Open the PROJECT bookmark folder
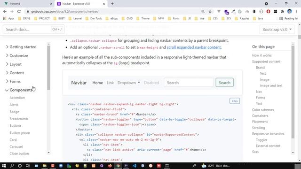The width and height of the screenshot is (301, 169). point(42,18)
